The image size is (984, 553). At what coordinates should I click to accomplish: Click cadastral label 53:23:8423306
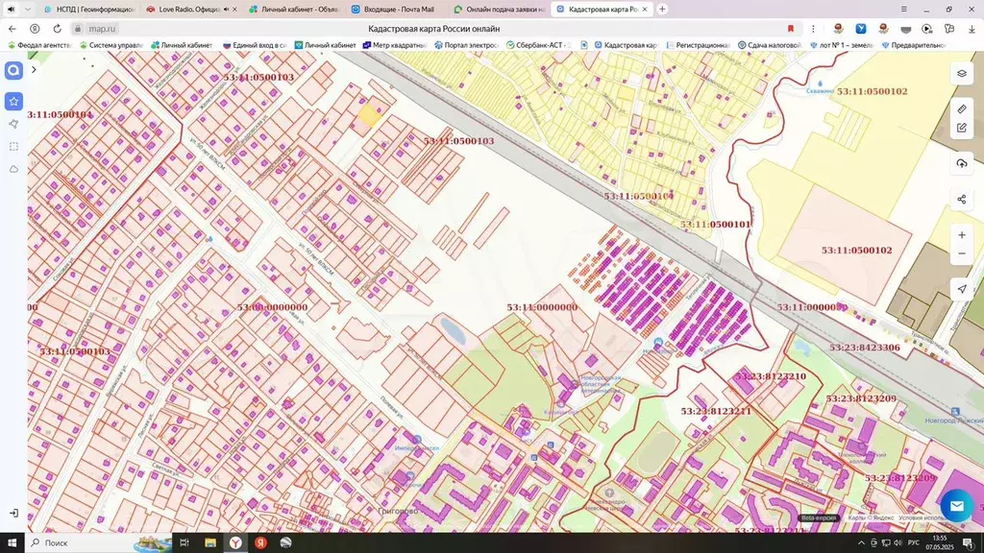[x=864, y=348]
